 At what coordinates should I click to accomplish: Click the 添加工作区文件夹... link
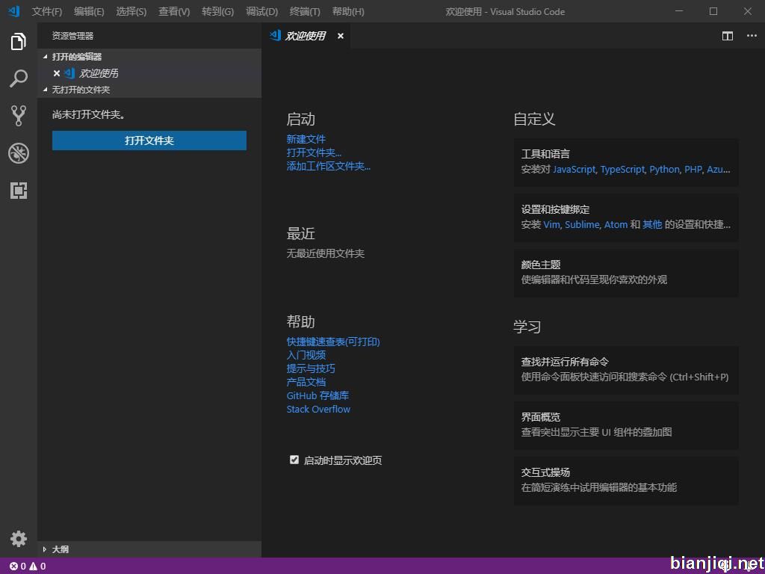click(x=329, y=167)
